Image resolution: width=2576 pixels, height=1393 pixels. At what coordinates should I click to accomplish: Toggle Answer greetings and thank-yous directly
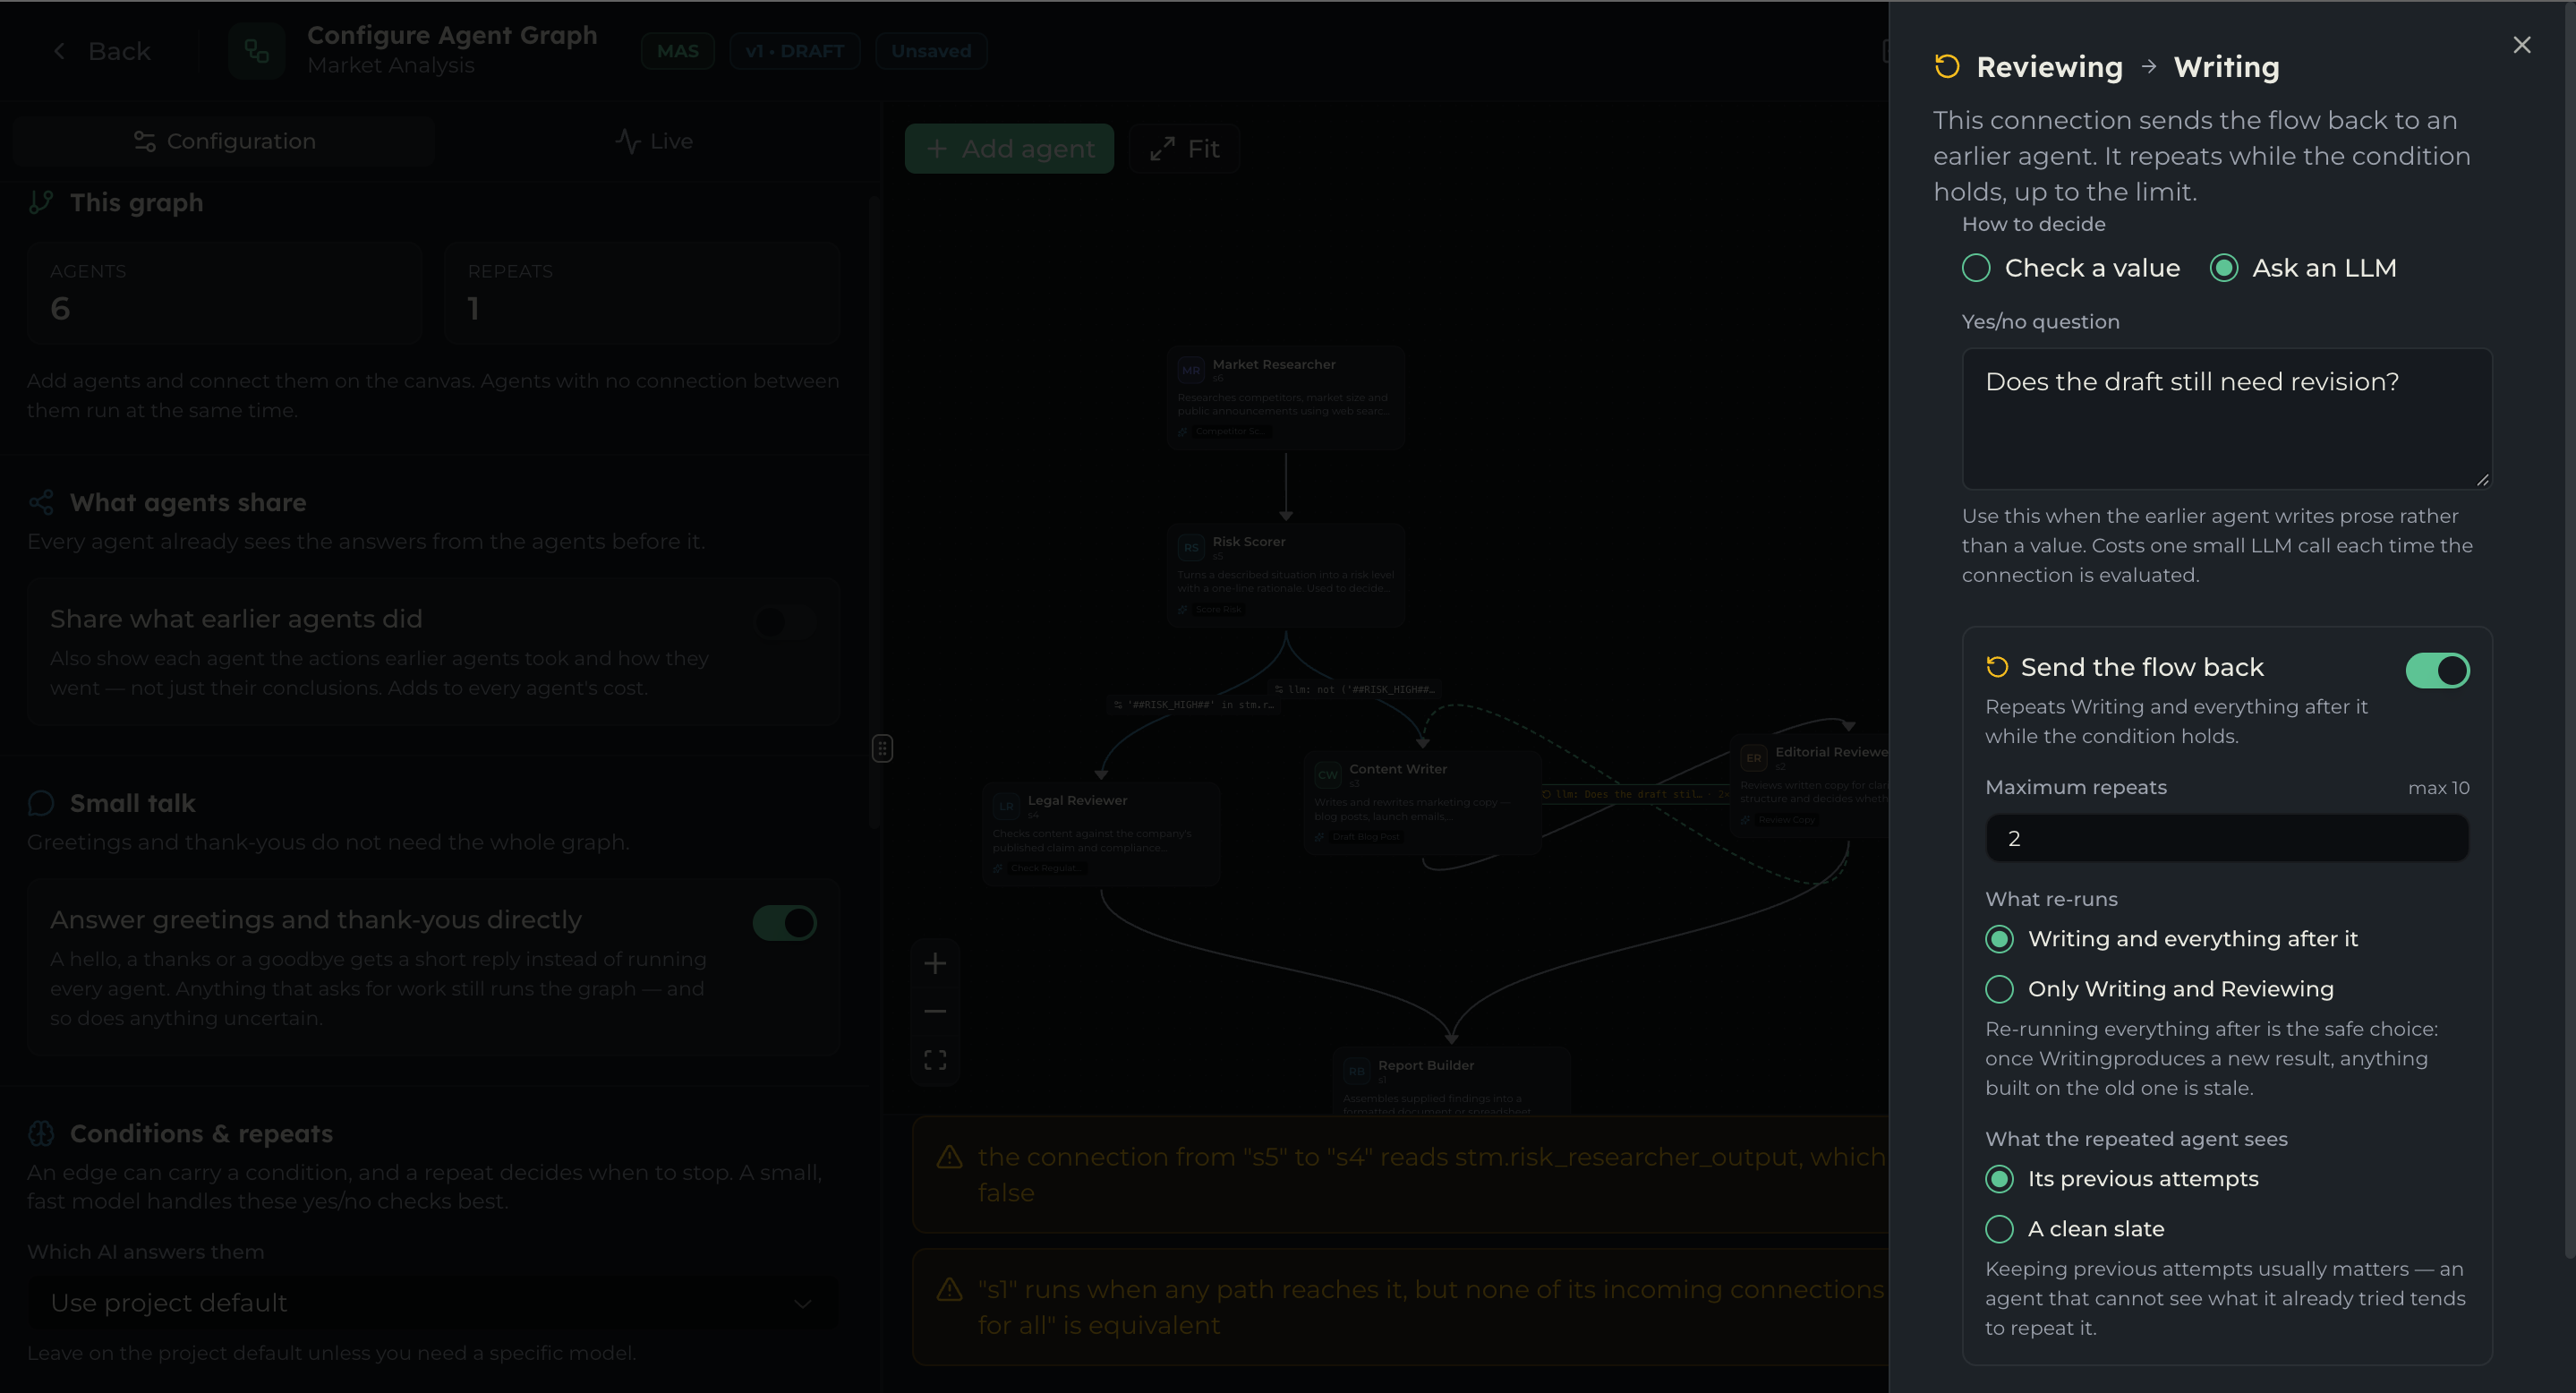click(x=784, y=922)
